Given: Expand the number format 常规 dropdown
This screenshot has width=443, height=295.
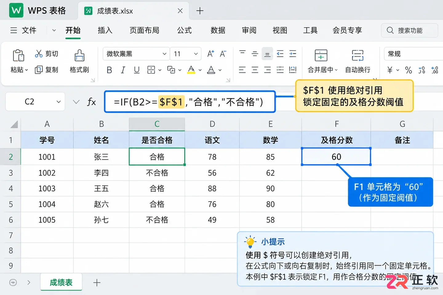Looking at the screenshot, I should click(413, 54).
